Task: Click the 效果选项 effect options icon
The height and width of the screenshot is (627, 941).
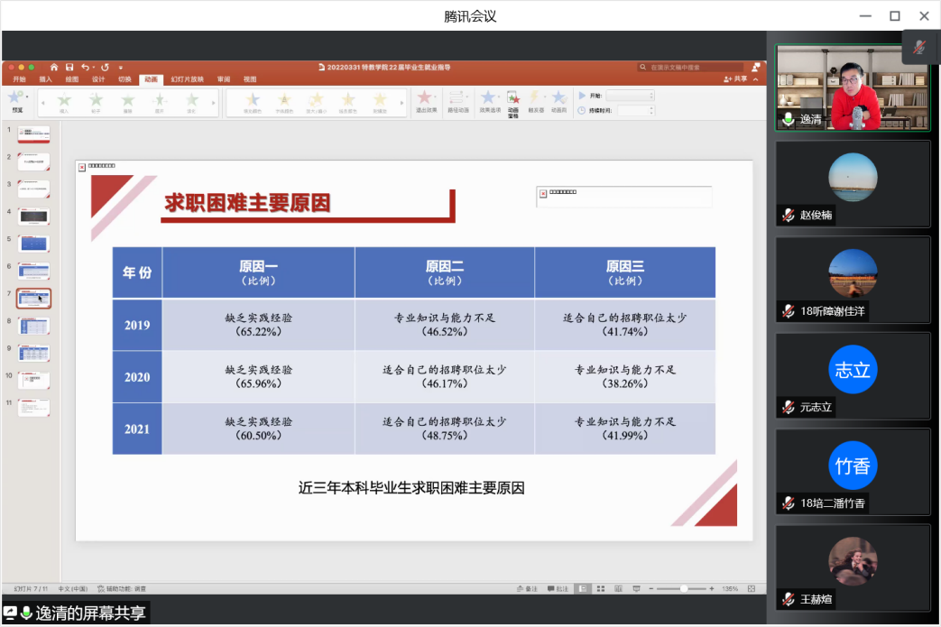Action: coord(489,99)
